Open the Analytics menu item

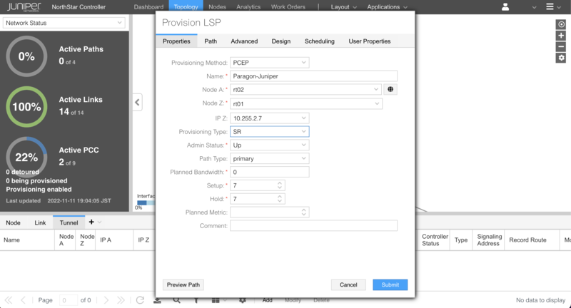[x=248, y=7]
